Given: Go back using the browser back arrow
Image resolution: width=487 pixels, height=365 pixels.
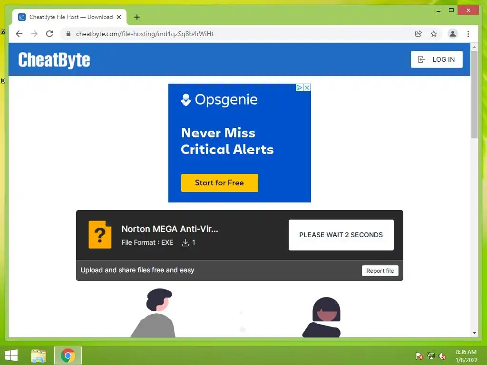Looking at the screenshot, I should 19,34.
